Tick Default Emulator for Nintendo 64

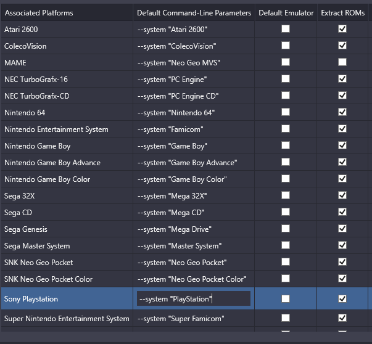286,112
